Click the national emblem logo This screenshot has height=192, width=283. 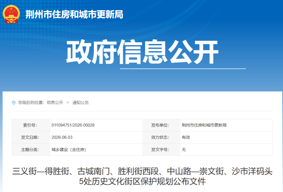(11, 14)
